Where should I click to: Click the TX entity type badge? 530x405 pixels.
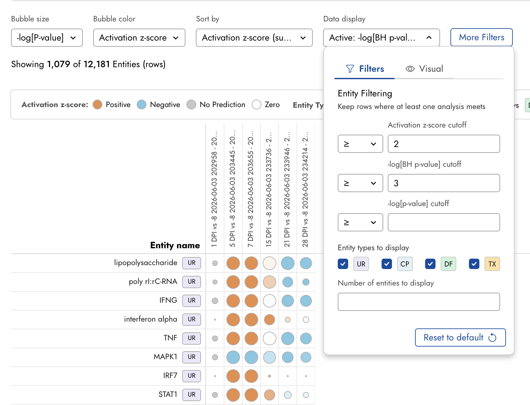click(x=492, y=264)
